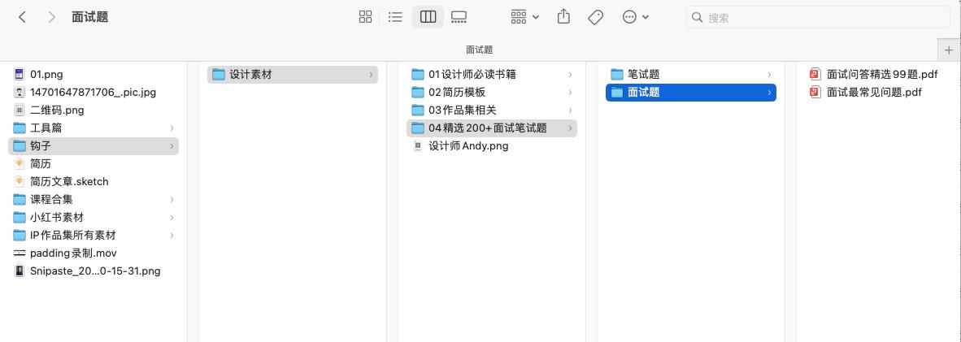Select the file 二维码.png
This screenshot has height=342, width=961.
(x=93, y=110)
